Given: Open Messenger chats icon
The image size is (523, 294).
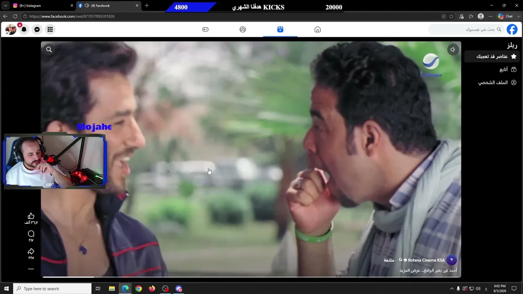Looking at the screenshot, I should click(x=37, y=29).
